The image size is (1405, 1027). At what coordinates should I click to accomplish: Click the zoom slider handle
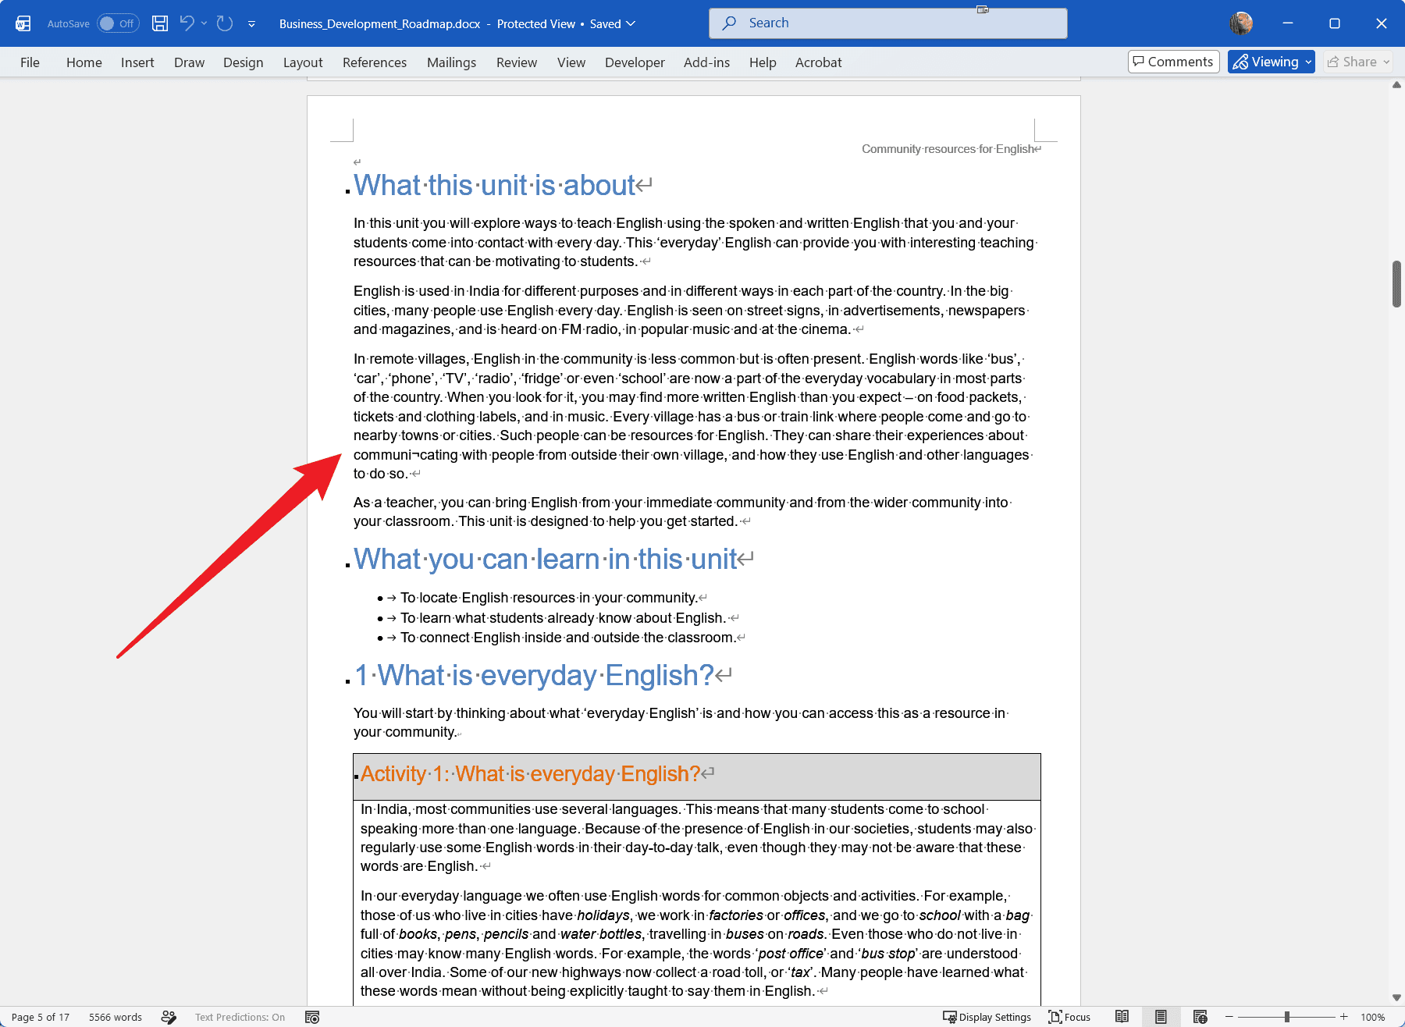(x=1286, y=1017)
